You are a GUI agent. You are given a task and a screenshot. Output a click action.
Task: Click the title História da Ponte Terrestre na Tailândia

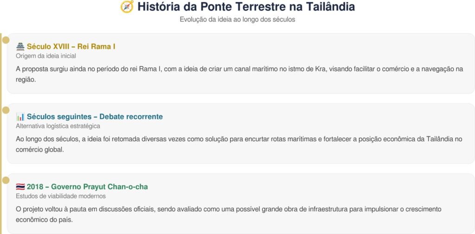(246, 7)
